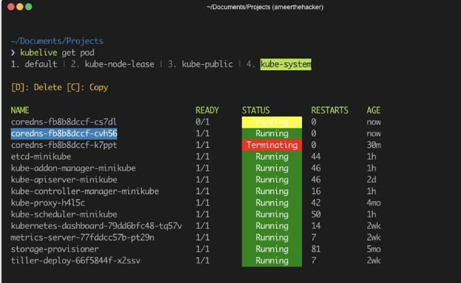Screen dimensions: 461x283
Task: Select the tiller-deploy-66f5844f-x2ssv pod
Action: click(76, 261)
